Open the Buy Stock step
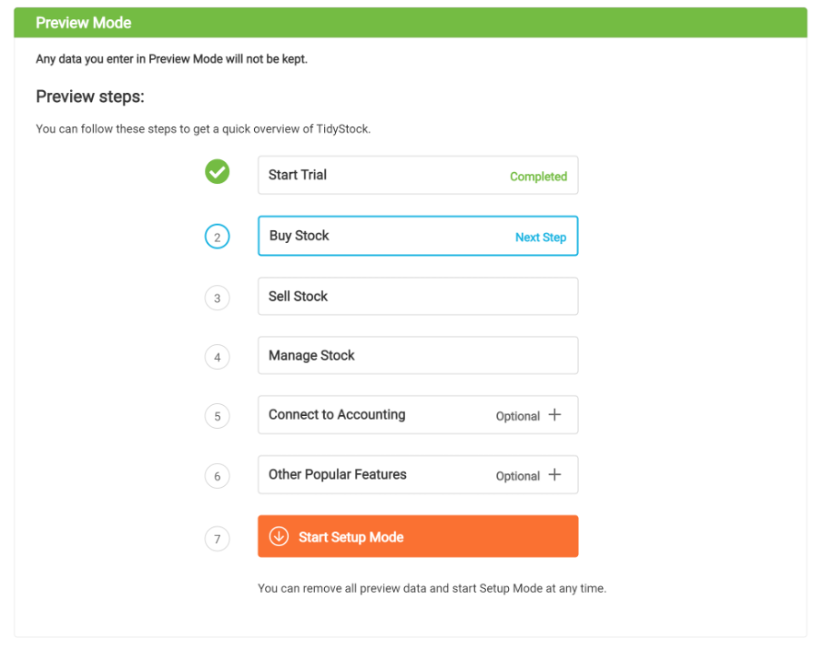The image size is (823, 659). [x=418, y=236]
